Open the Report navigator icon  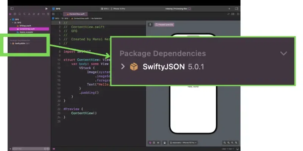pyautogui.click(x=48, y=14)
